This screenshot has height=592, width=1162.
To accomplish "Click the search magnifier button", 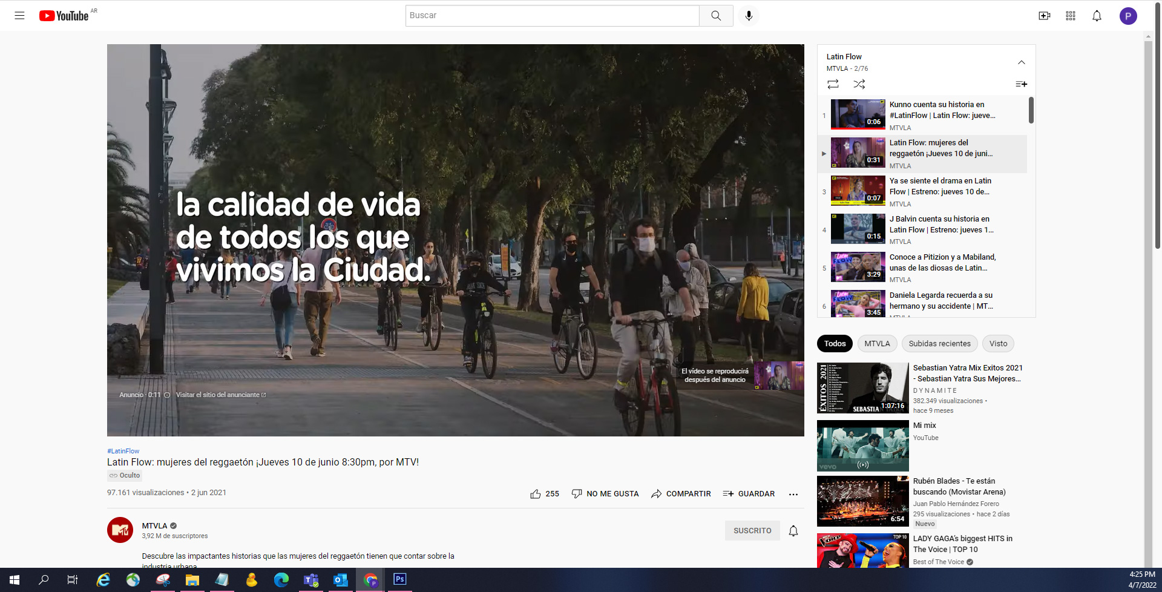I will coord(716,16).
